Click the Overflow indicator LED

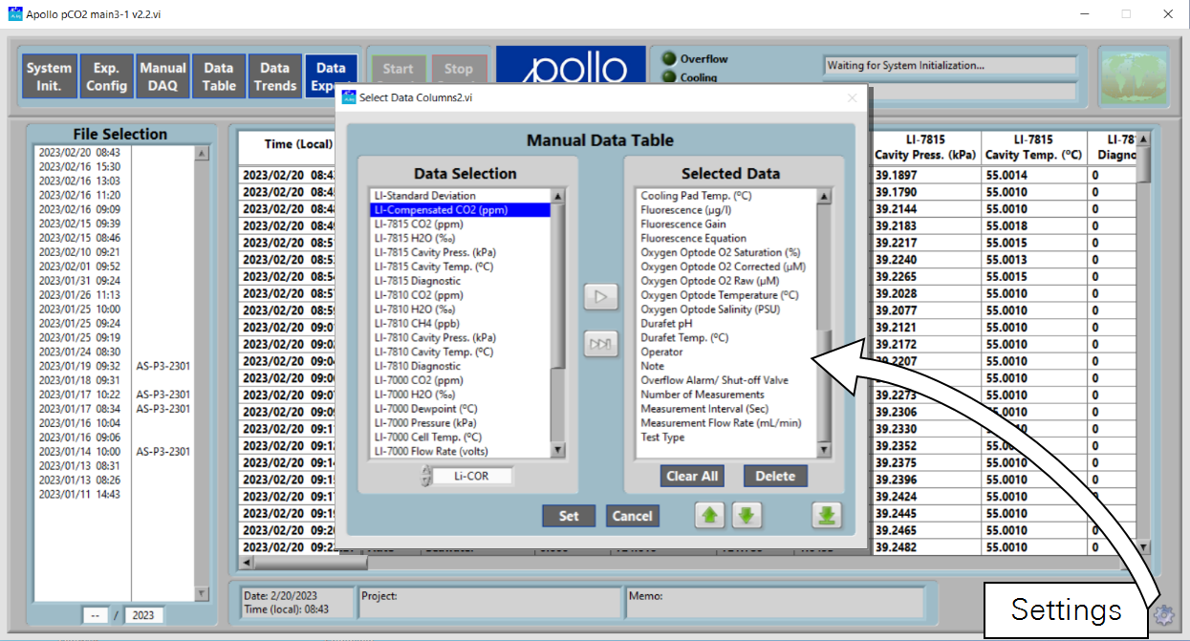click(669, 58)
